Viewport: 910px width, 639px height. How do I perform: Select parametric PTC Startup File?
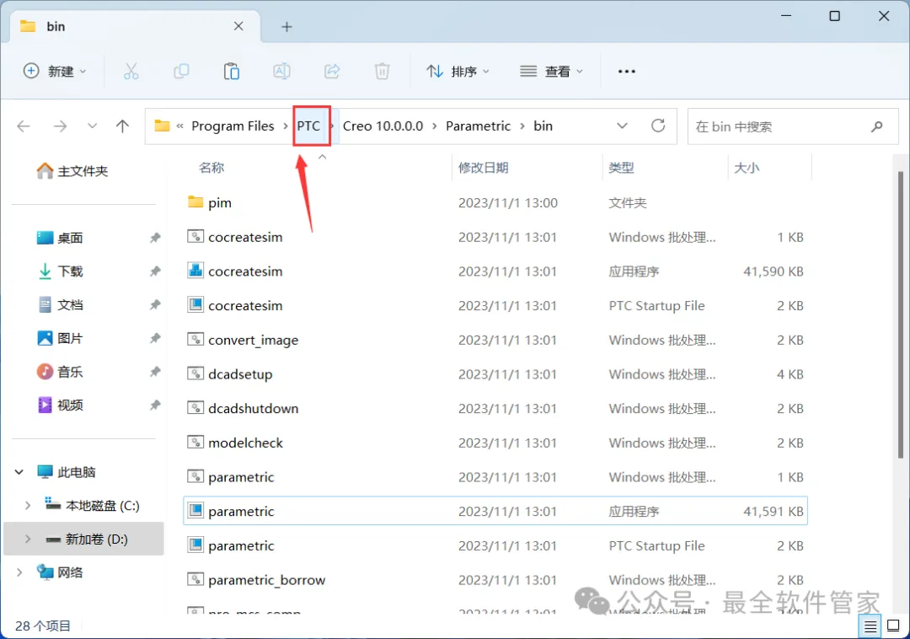click(495, 545)
